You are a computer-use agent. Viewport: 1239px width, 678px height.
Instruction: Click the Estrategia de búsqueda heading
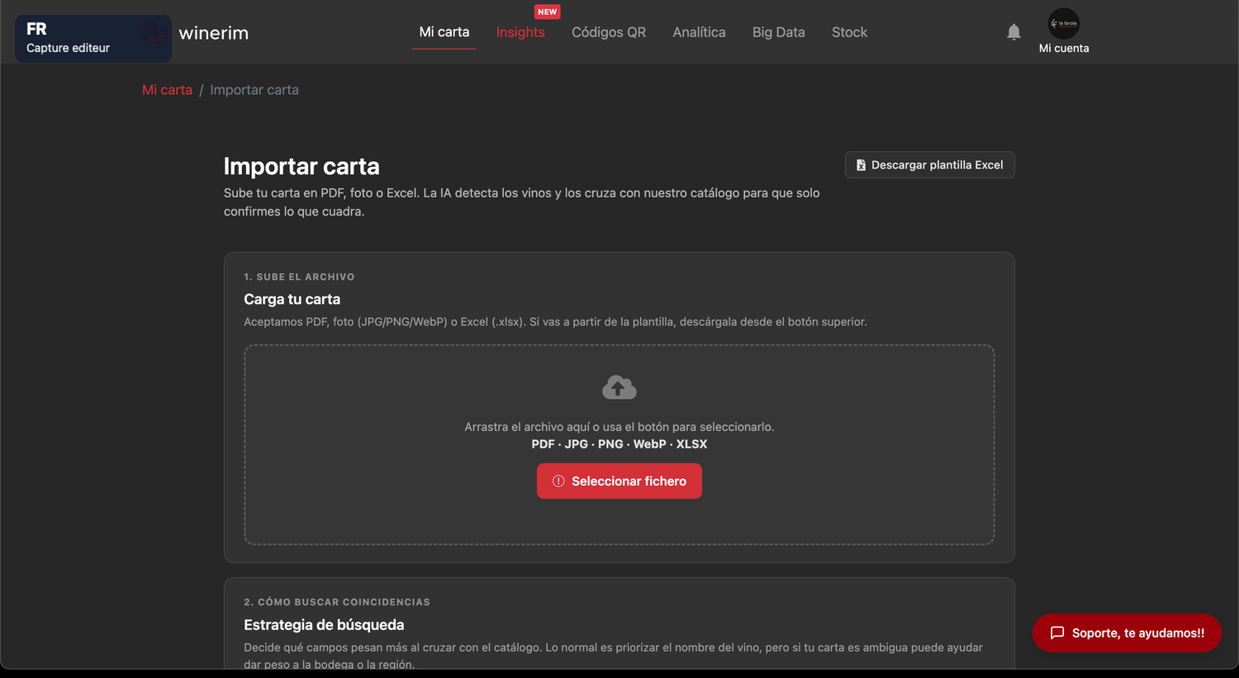[324, 625]
